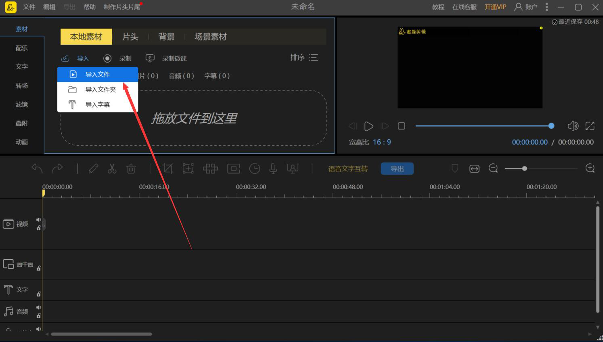Open the 滤镜 sidebar section
603x342 pixels.
point(22,104)
